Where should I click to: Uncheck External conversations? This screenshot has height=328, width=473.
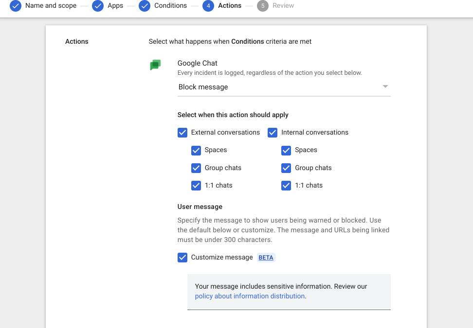182,133
